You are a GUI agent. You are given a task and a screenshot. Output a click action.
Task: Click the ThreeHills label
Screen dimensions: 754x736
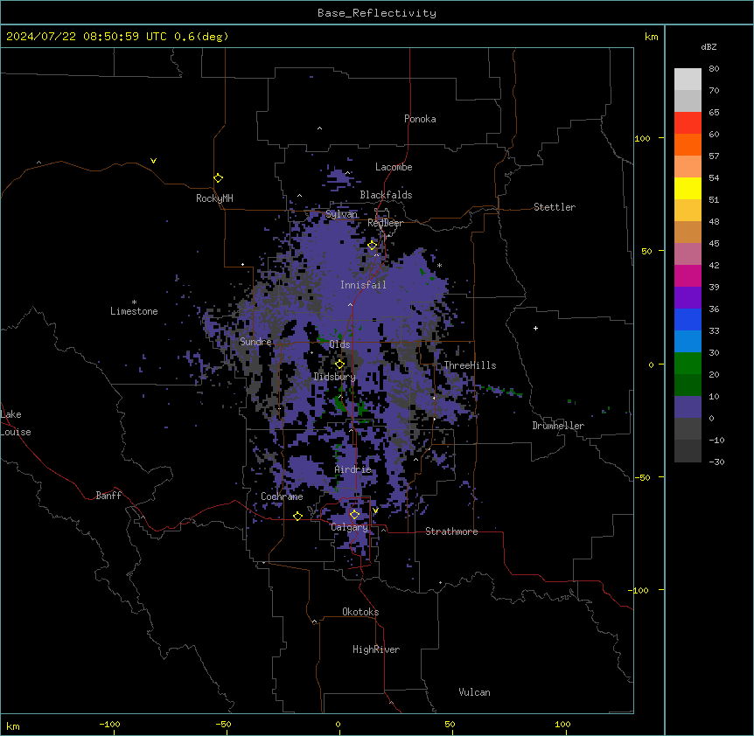pos(470,365)
